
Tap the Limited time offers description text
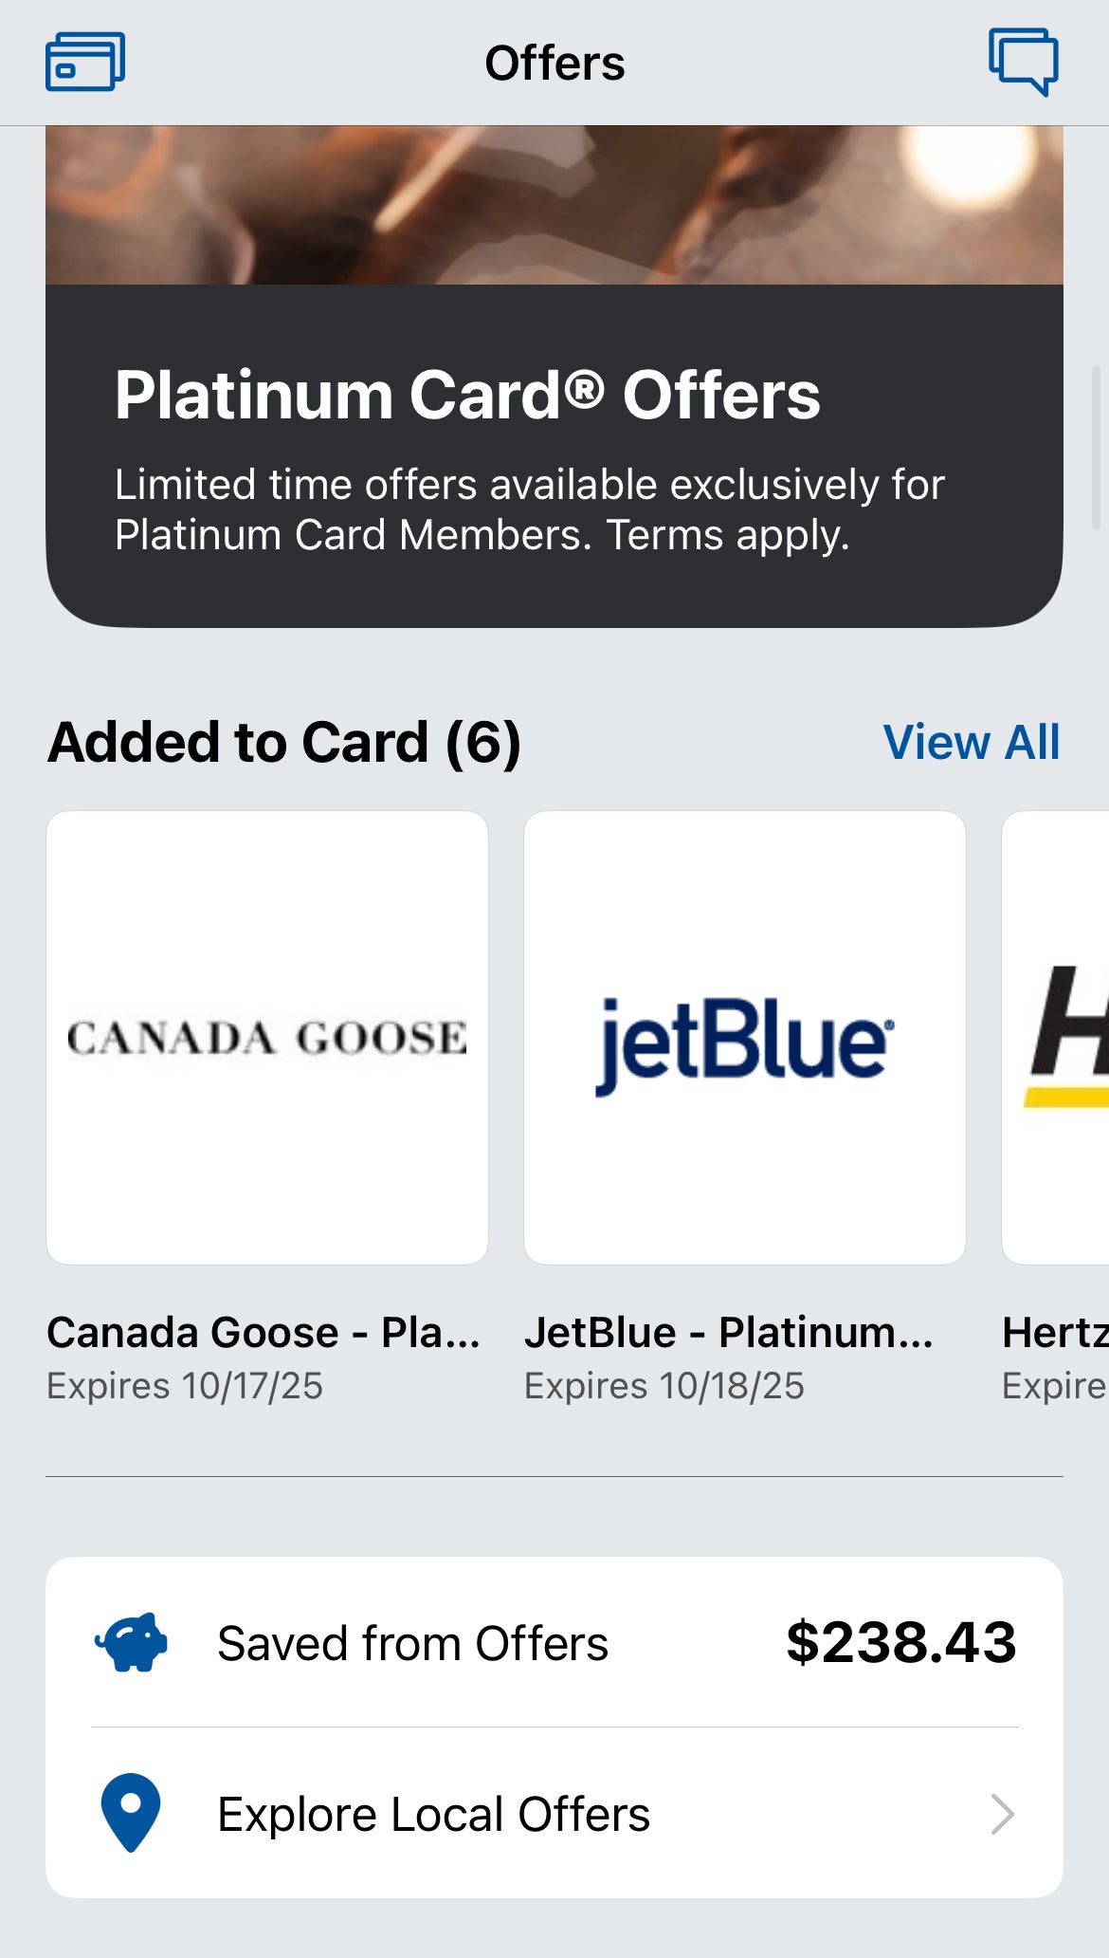[x=529, y=509]
